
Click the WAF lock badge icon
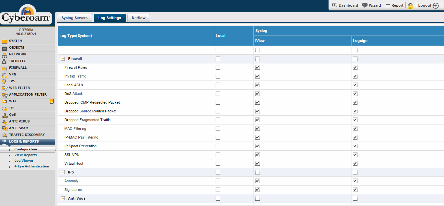tap(52, 101)
